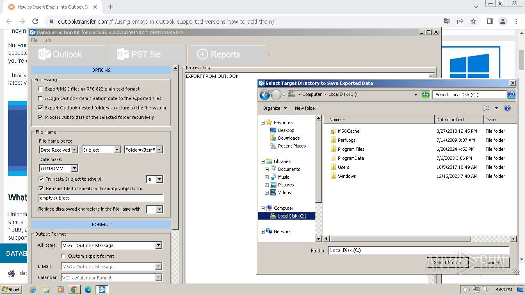Click the browser share icon
The width and height of the screenshot is (525, 295).
pyautogui.click(x=460, y=21)
